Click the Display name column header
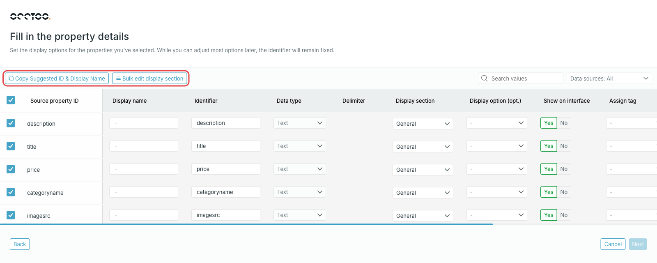This screenshot has height=263, width=657. click(129, 101)
